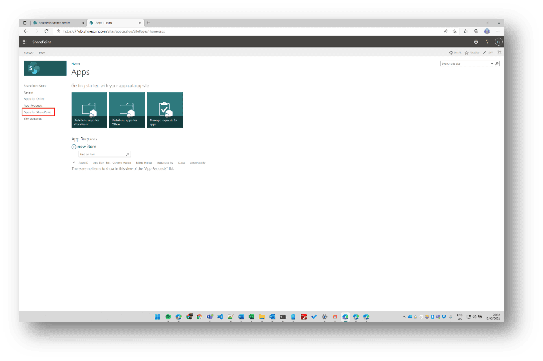
Task: Open App Requests in left navigation
Action: coord(33,105)
